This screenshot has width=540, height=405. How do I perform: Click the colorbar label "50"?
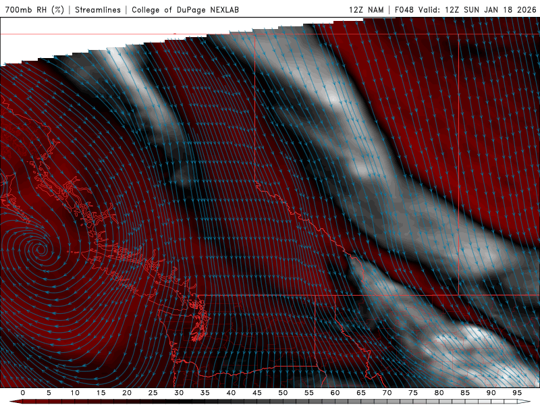(x=283, y=393)
